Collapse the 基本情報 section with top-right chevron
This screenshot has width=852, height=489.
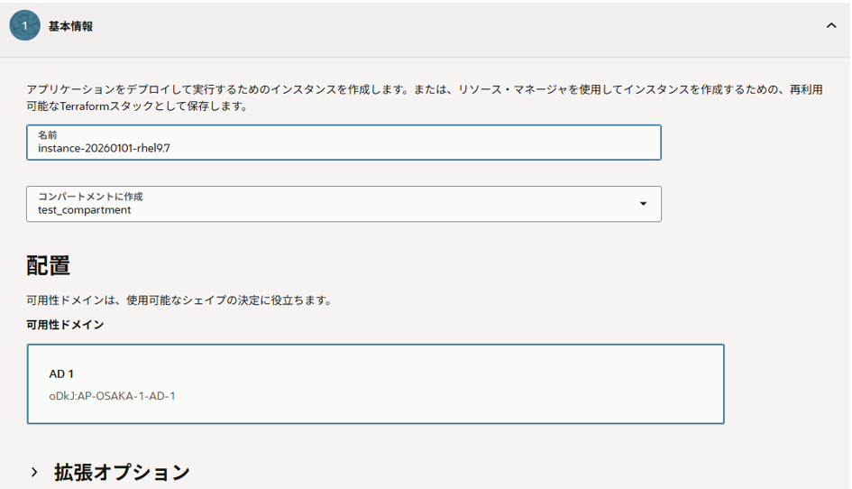click(830, 26)
